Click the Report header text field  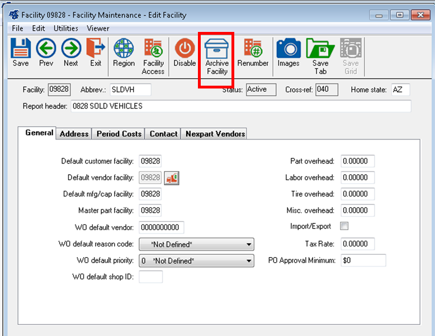point(240,106)
